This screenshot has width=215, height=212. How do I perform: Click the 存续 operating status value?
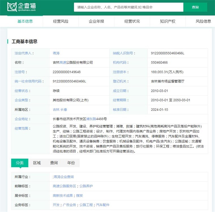point(56,91)
